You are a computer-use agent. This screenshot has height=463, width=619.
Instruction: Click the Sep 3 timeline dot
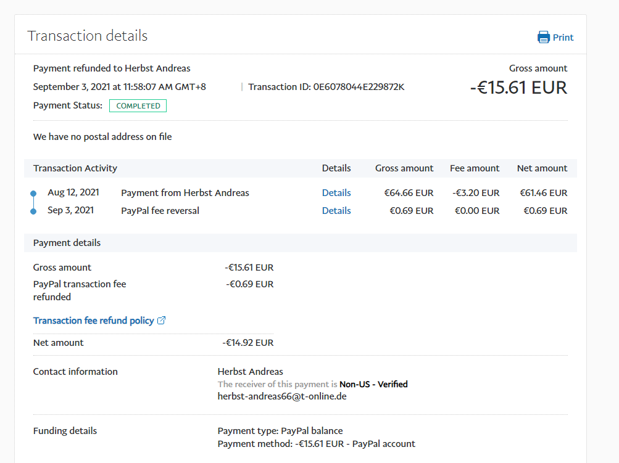point(33,211)
